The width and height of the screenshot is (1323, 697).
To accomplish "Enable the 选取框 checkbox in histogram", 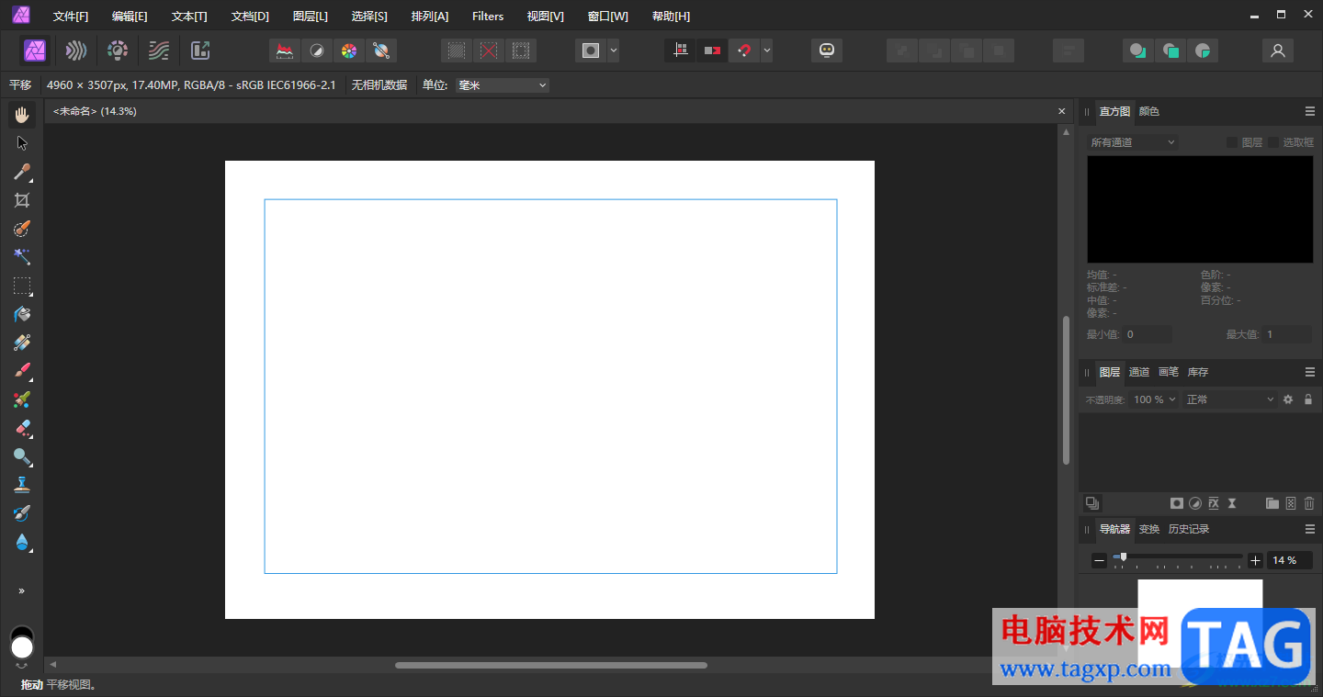I will click(1274, 142).
